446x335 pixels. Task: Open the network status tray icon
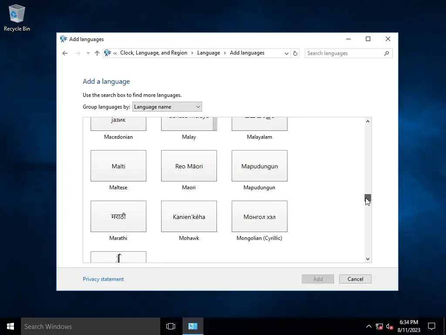379,326
